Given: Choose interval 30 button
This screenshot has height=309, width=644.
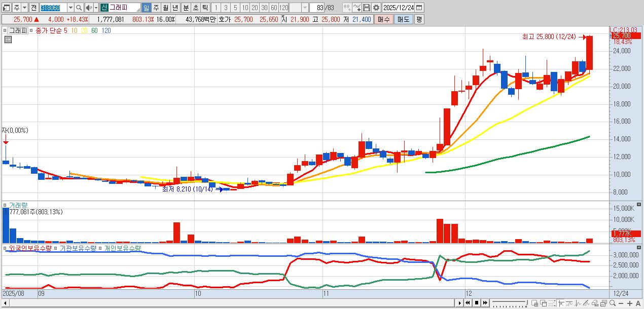Looking at the screenshot, I should click(264, 8).
